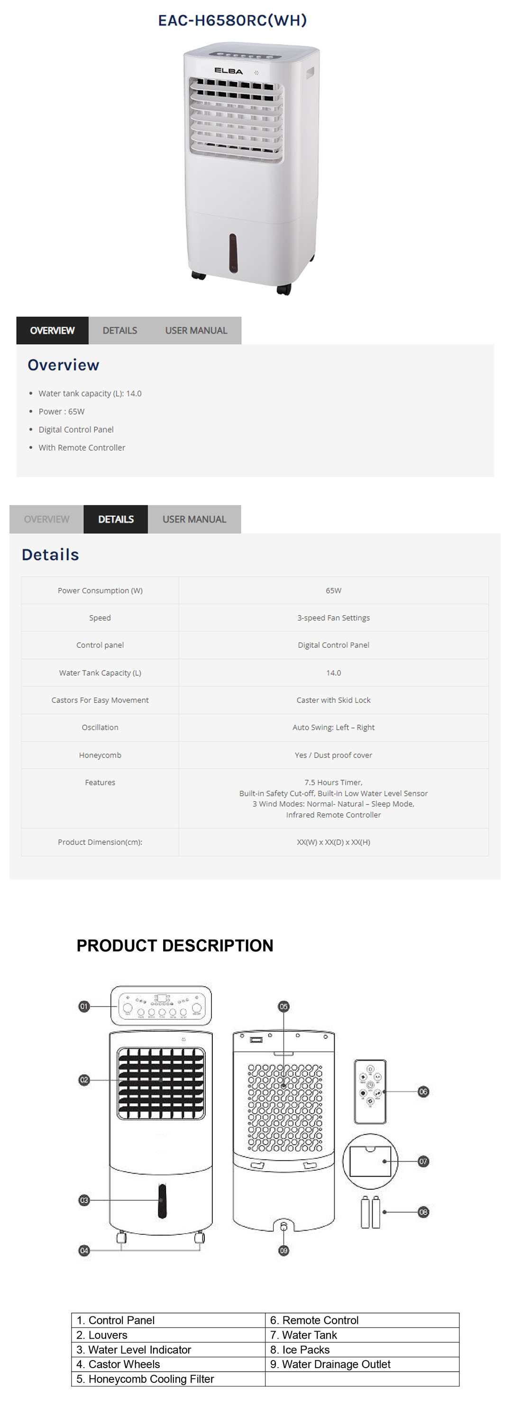The width and height of the screenshot is (512, 1426).
Task: Click callout marker 08 next to ice packs
Action: pyautogui.click(x=423, y=1212)
